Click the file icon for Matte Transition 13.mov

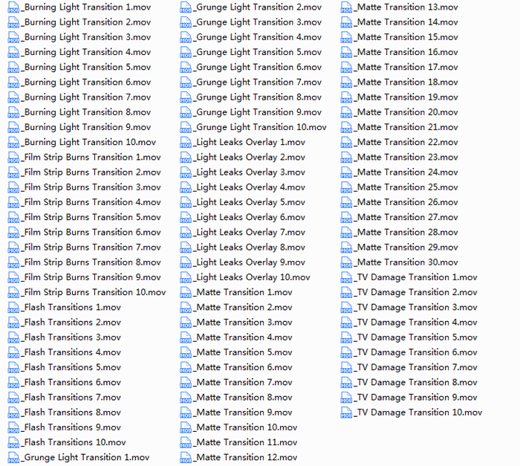(347, 7)
